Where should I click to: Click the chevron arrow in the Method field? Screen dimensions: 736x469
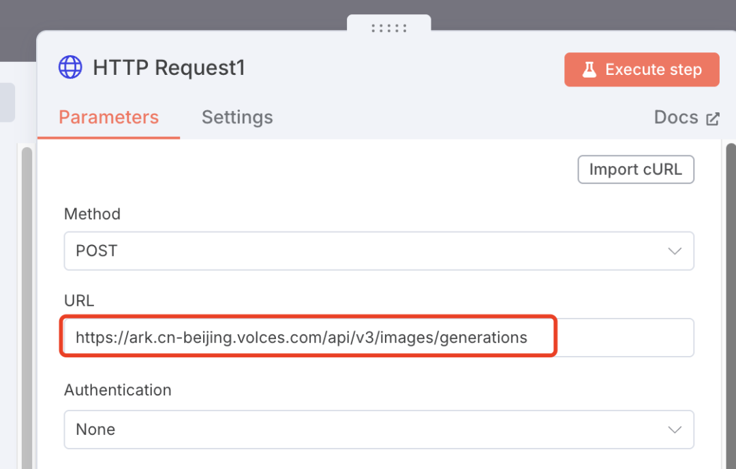pyautogui.click(x=675, y=250)
